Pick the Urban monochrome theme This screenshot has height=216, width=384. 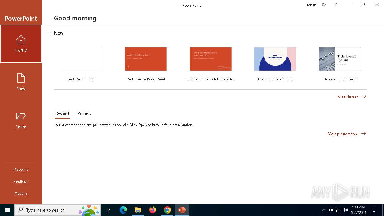(340, 64)
